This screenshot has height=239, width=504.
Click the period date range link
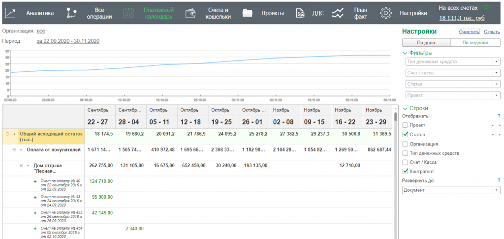[68, 41]
